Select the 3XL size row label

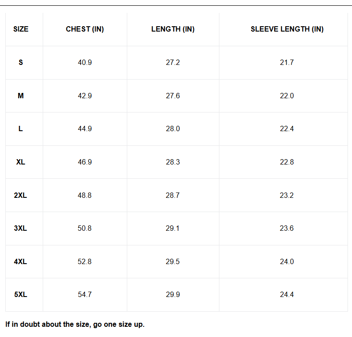click(x=21, y=229)
